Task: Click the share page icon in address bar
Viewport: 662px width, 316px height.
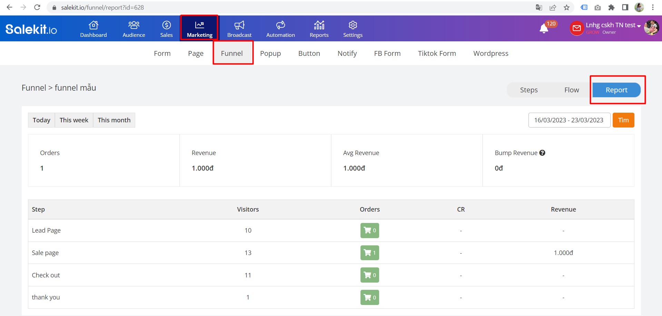Action: point(553,7)
